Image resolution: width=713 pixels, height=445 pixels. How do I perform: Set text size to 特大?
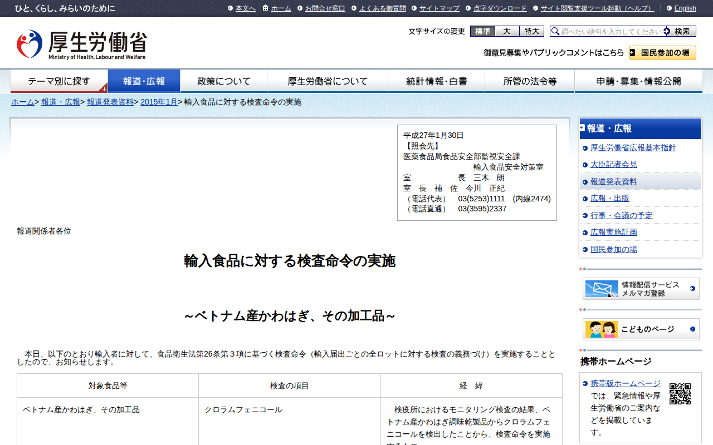[x=531, y=31]
